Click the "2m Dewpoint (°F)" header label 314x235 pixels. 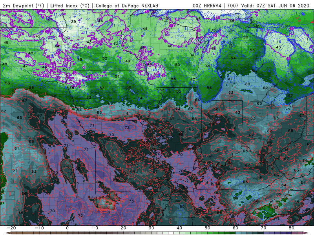[23, 5]
